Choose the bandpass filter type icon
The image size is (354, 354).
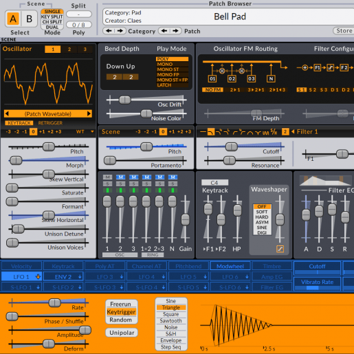(x=250, y=132)
